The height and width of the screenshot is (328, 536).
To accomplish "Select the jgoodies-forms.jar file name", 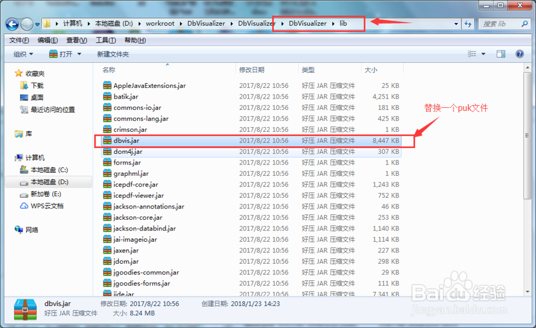I will pos(142,283).
